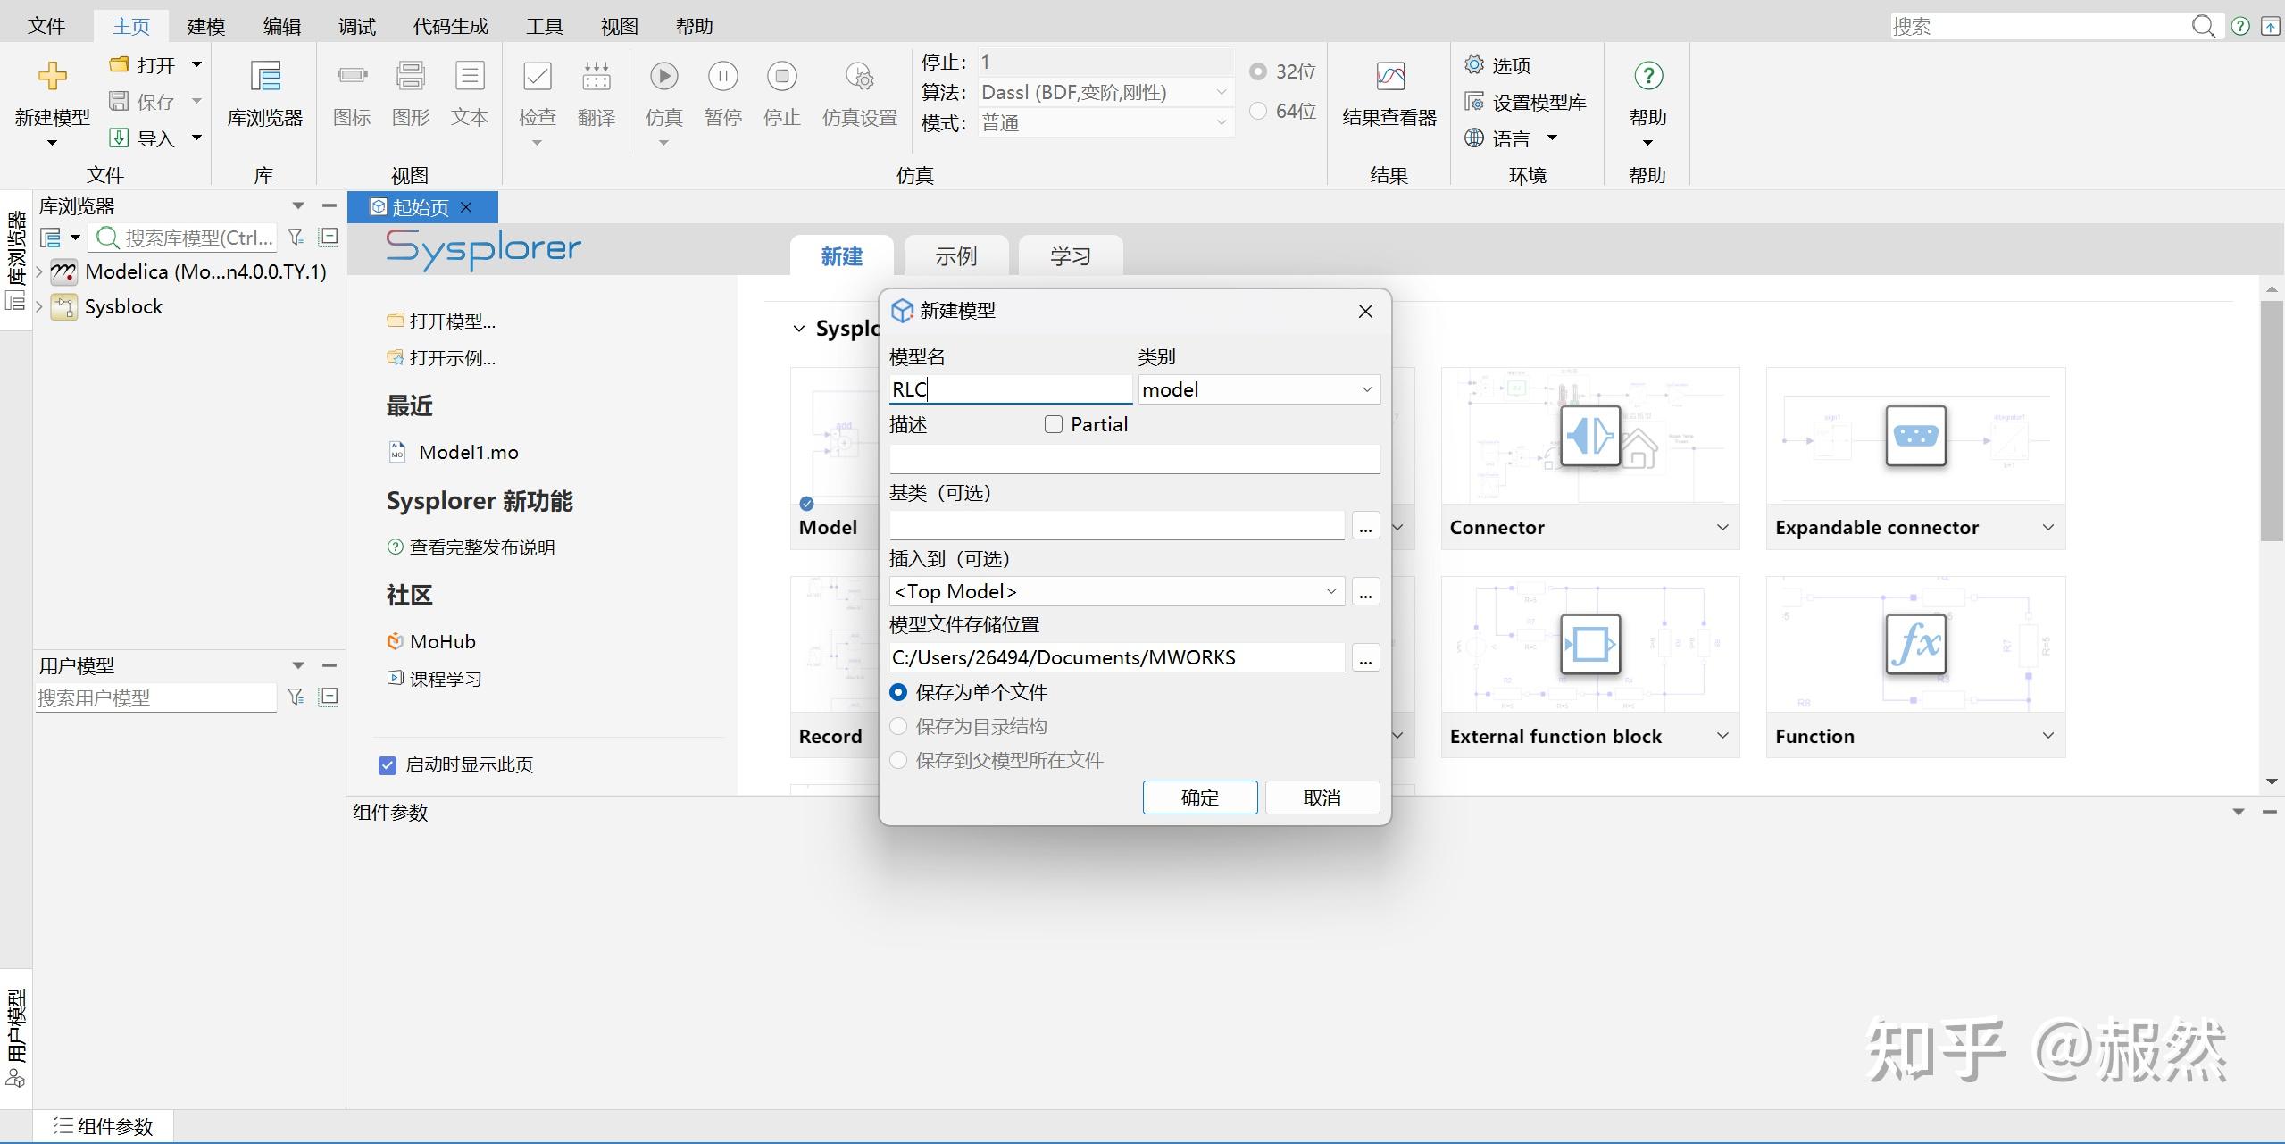Click browse button next to storage path

[1365, 658]
